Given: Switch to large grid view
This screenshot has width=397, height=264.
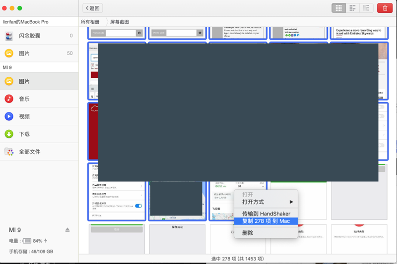Looking at the screenshot, I should pos(338,8).
